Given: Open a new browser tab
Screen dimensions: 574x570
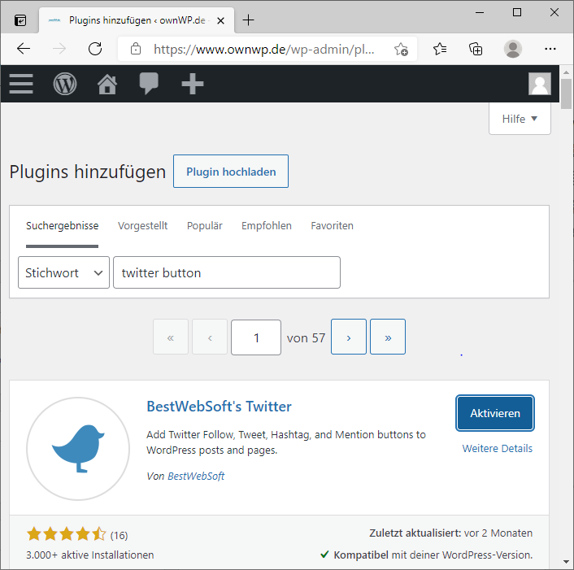Looking at the screenshot, I should [248, 20].
